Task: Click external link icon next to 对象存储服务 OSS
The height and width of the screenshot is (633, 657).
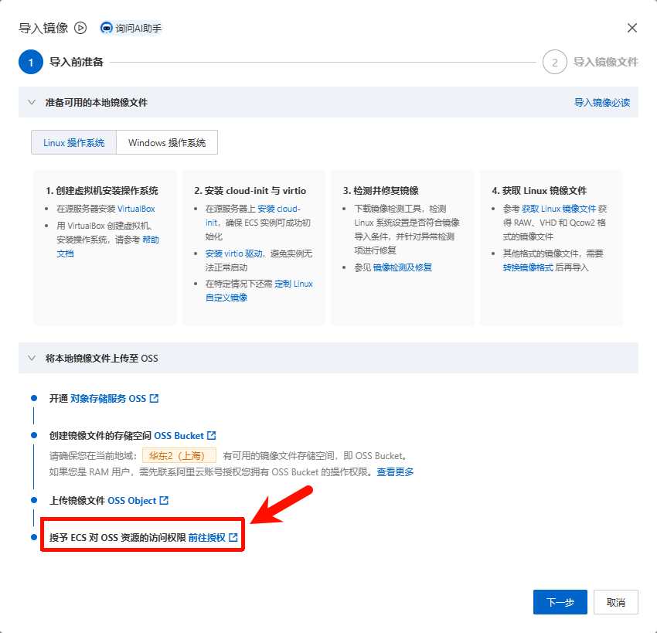Action: tap(154, 398)
